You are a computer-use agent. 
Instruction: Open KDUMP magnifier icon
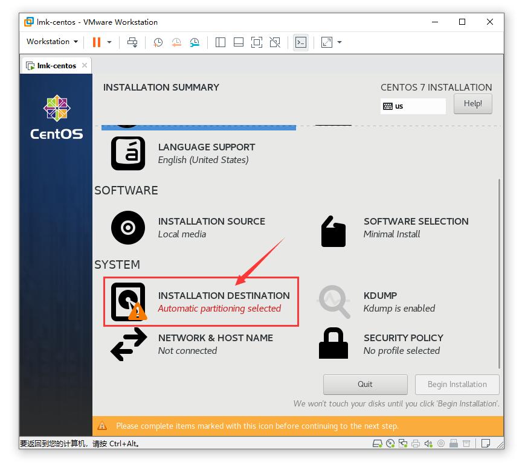tap(334, 301)
